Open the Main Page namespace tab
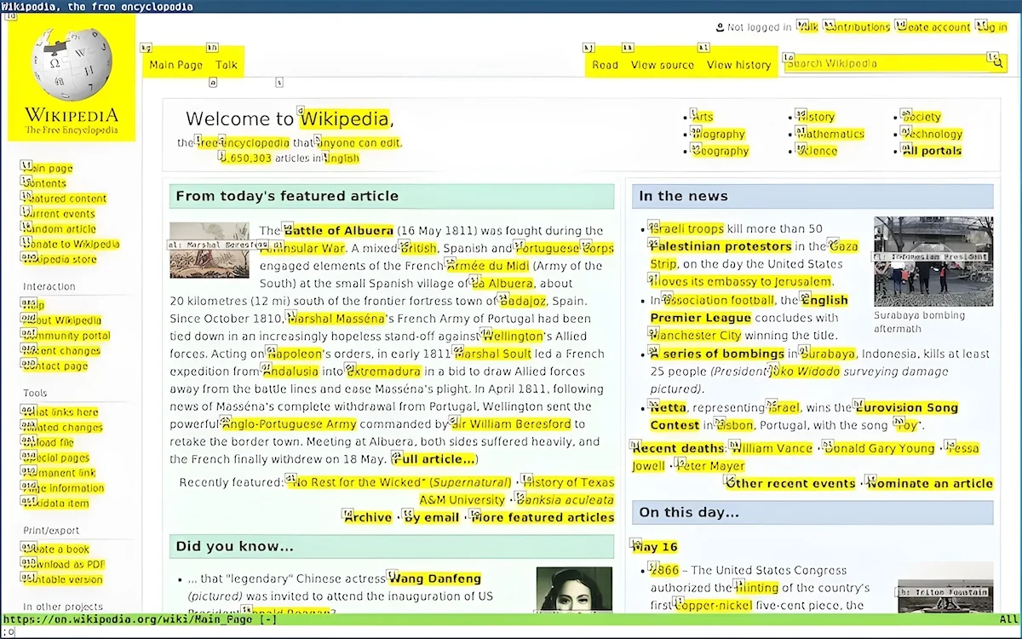The image size is (1022, 639). (176, 65)
